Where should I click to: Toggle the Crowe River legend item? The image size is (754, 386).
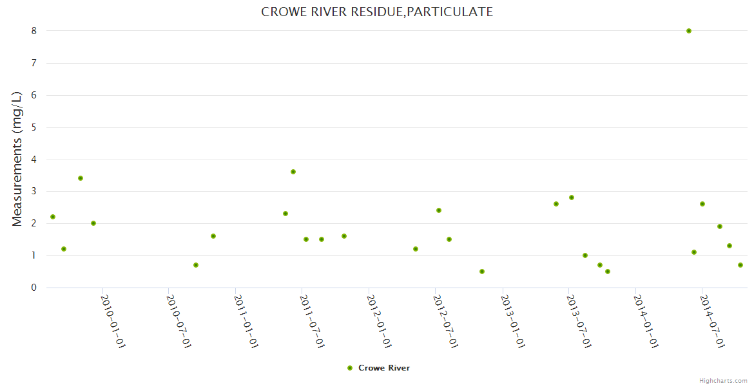click(x=383, y=368)
